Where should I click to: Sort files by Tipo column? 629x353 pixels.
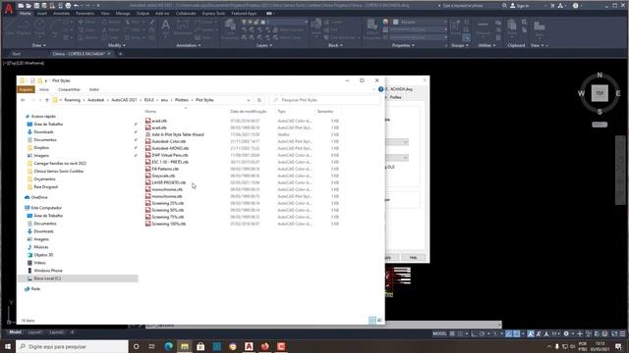[x=282, y=111]
